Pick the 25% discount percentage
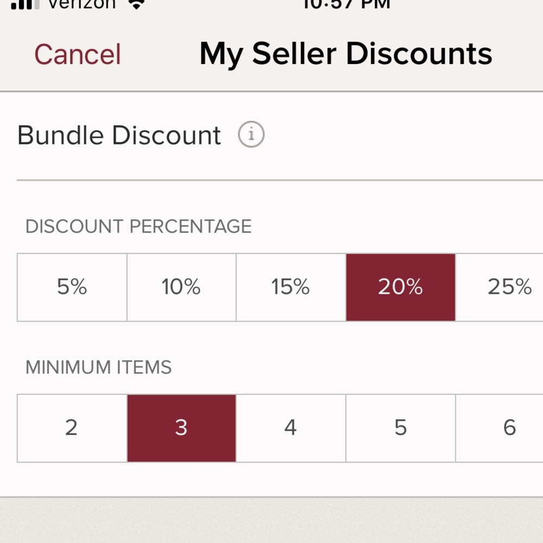This screenshot has height=543, width=543. [509, 287]
